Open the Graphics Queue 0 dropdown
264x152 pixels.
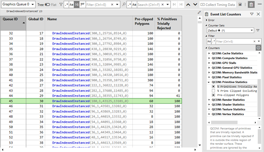click(18, 4)
